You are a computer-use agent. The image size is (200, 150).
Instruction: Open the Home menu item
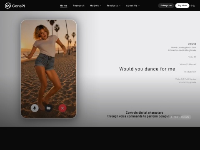(64, 5)
